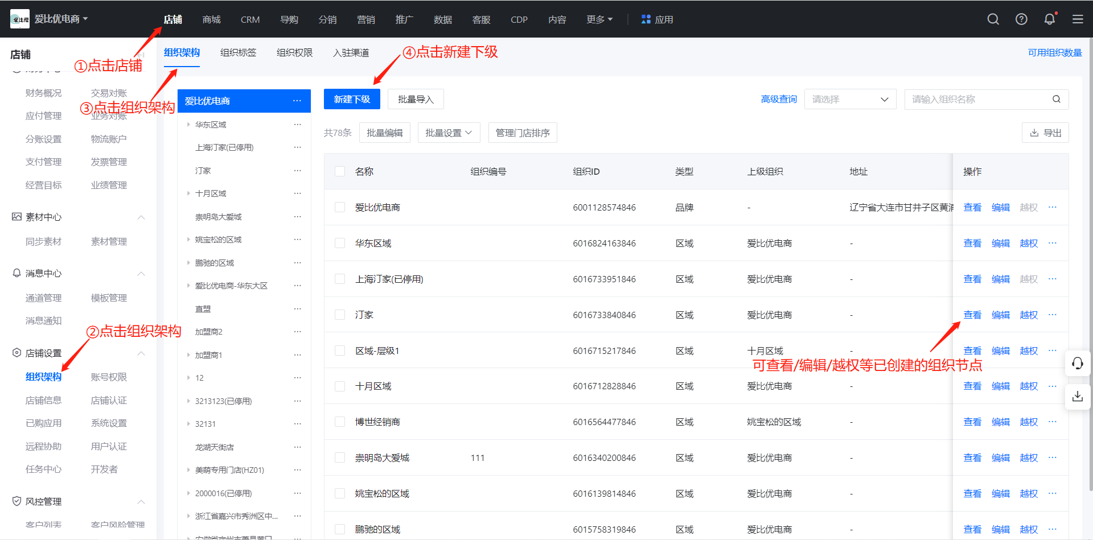Open the hamburger menu icon
Screen dimensions: 1093x540
pyautogui.click(x=1078, y=19)
